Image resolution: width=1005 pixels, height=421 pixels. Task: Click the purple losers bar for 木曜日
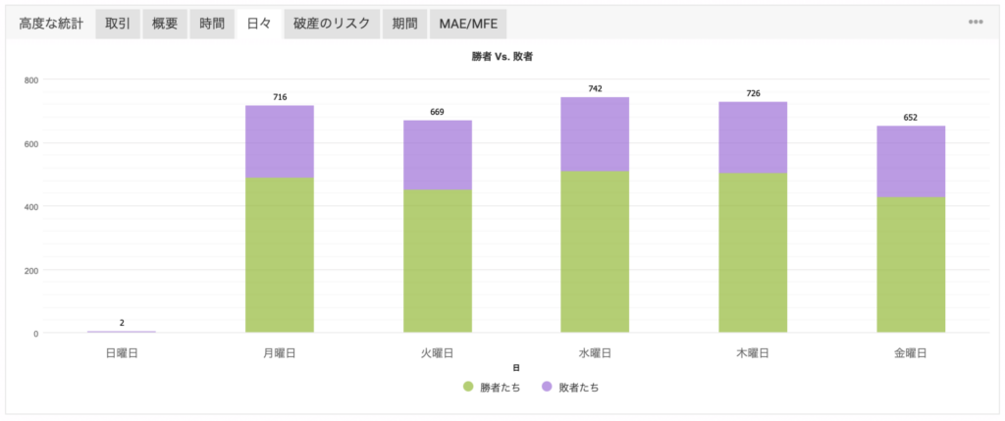point(753,137)
